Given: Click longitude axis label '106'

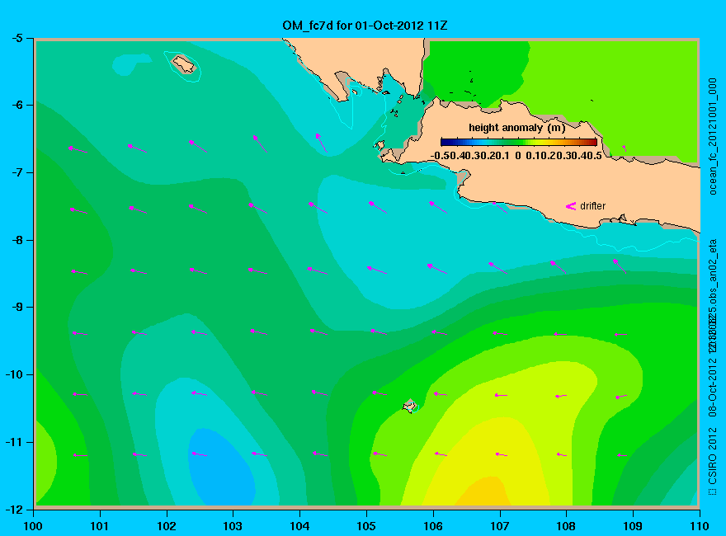Looking at the screenshot, I should (x=433, y=526).
